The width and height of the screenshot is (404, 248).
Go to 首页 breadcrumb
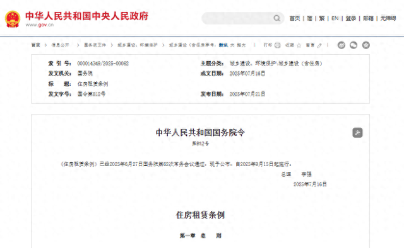[x=36, y=45]
